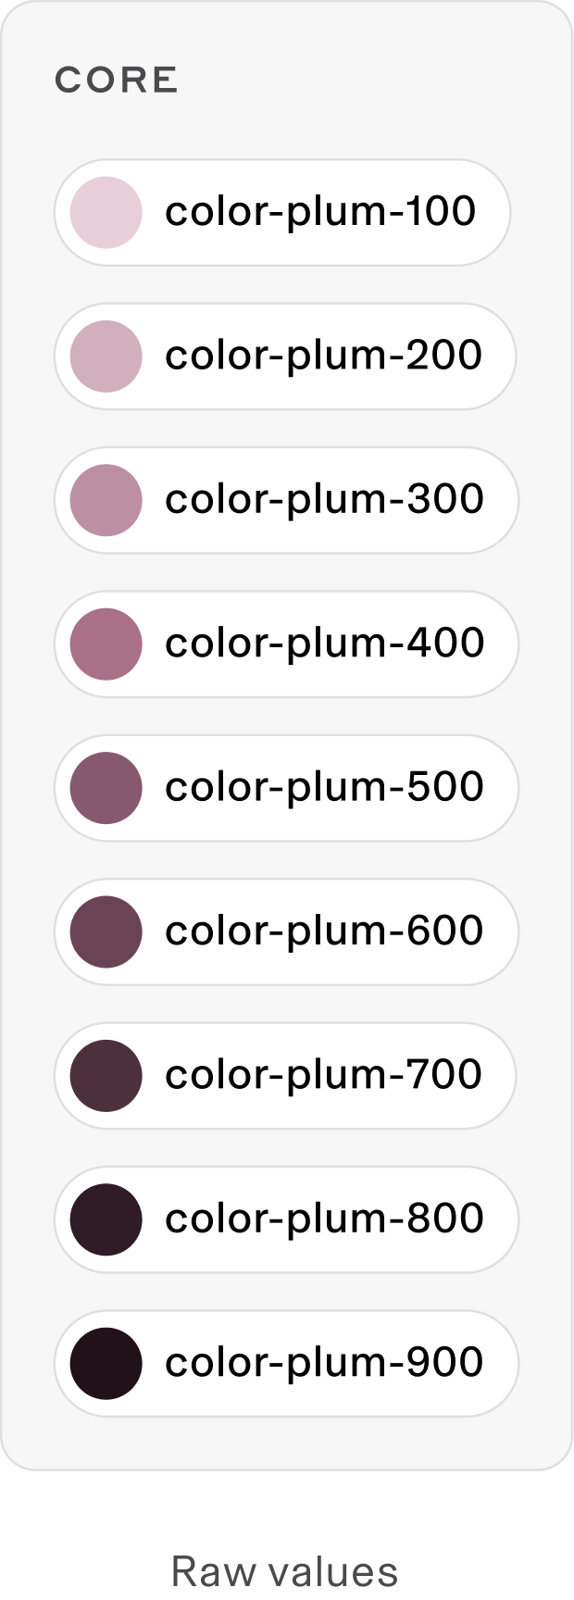Viewport: 574px width, 1600px height.
Task: Click the color-plum-700 swatch circle
Action: click(x=106, y=1075)
